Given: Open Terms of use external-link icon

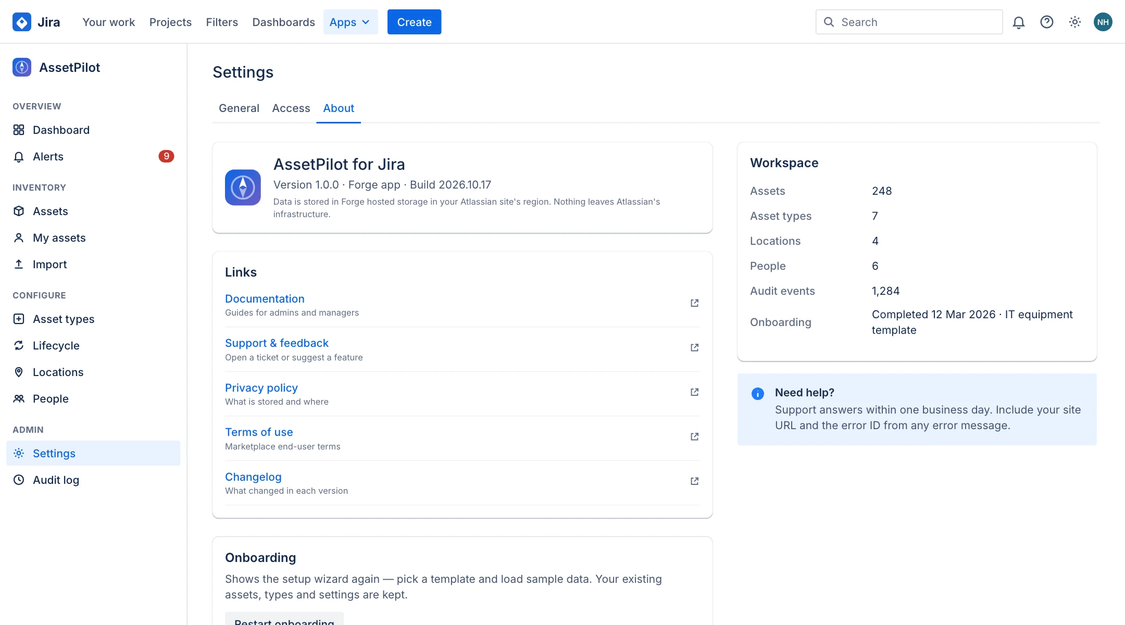Looking at the screenshot, I should pyautogui.click(x=694, y=436).
